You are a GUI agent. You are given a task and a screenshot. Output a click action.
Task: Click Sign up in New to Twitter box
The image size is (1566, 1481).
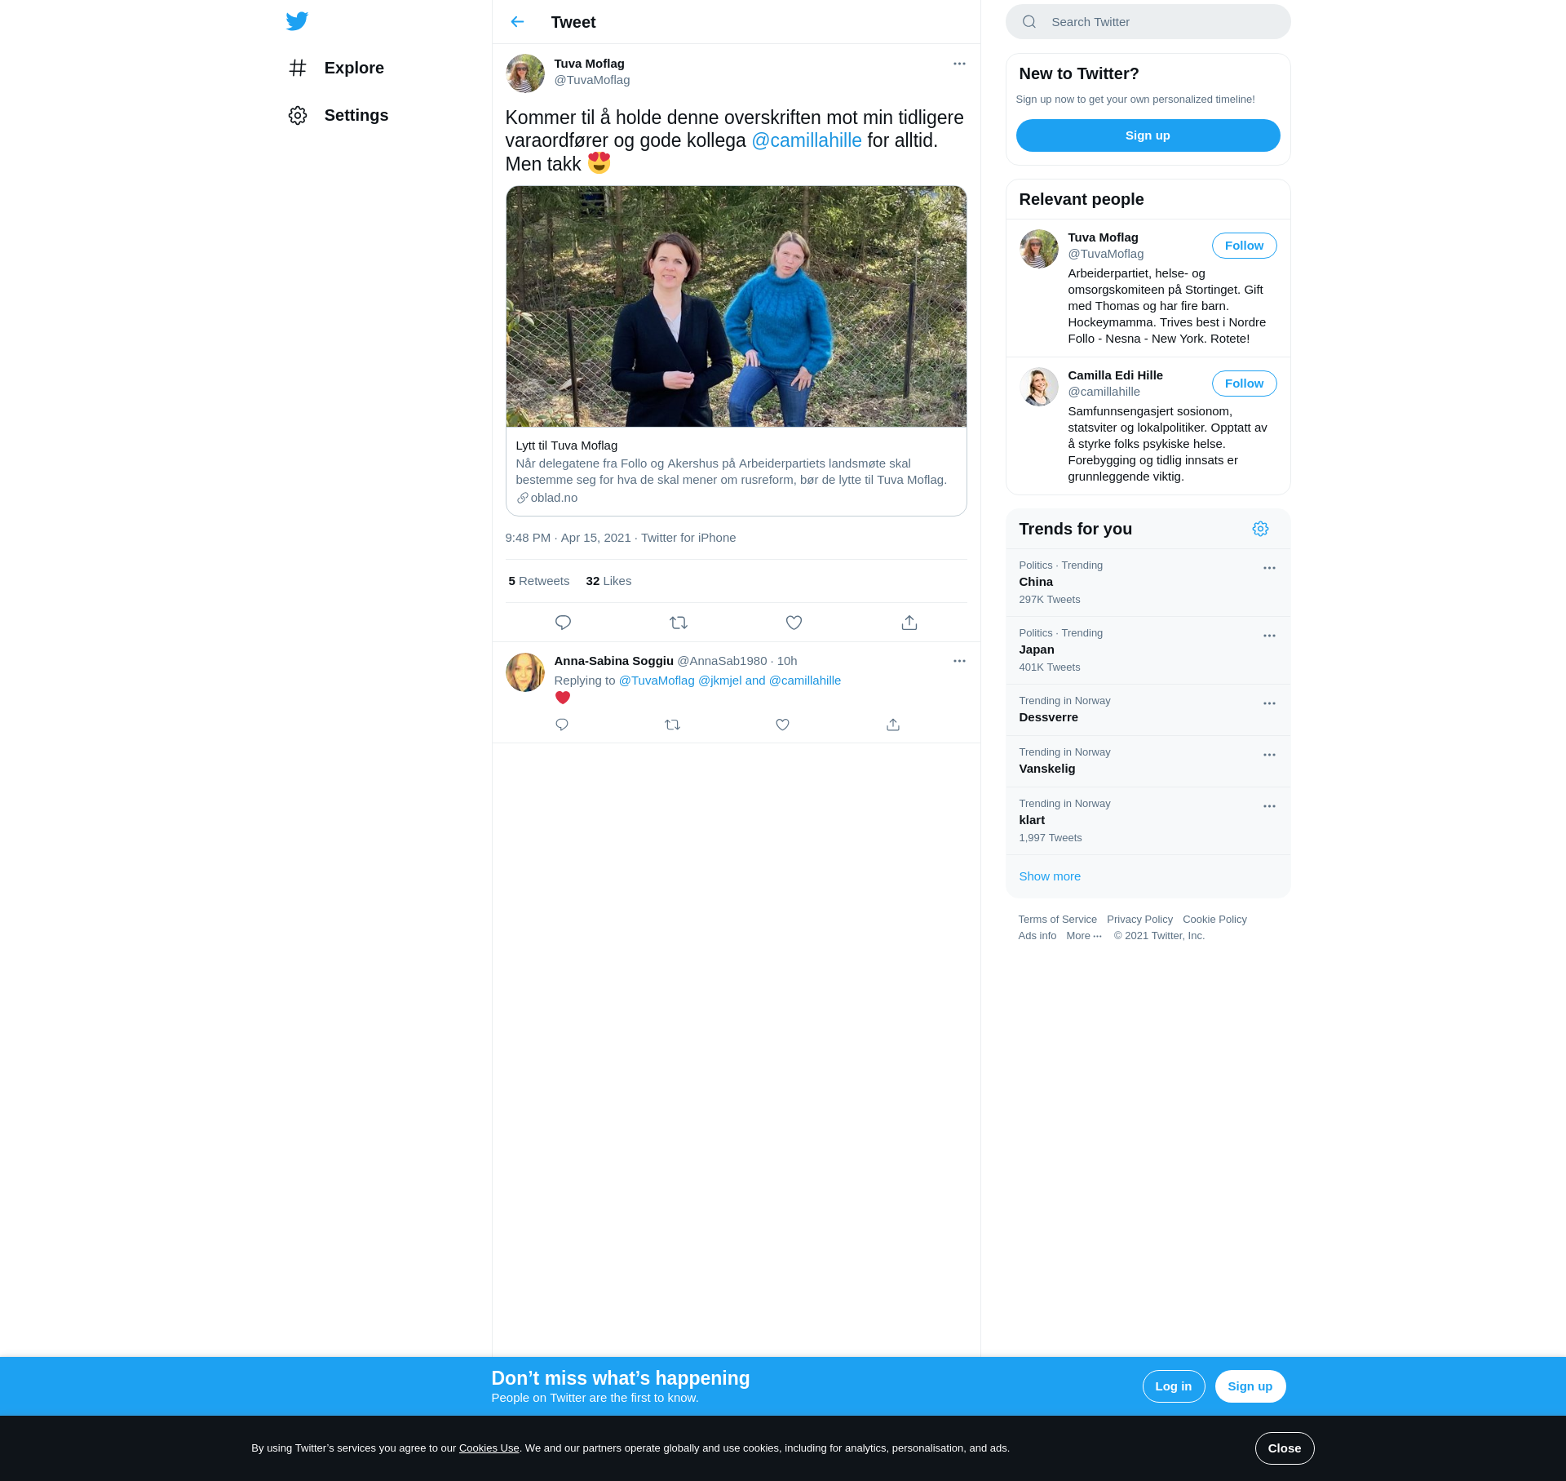pos(1148,135)
